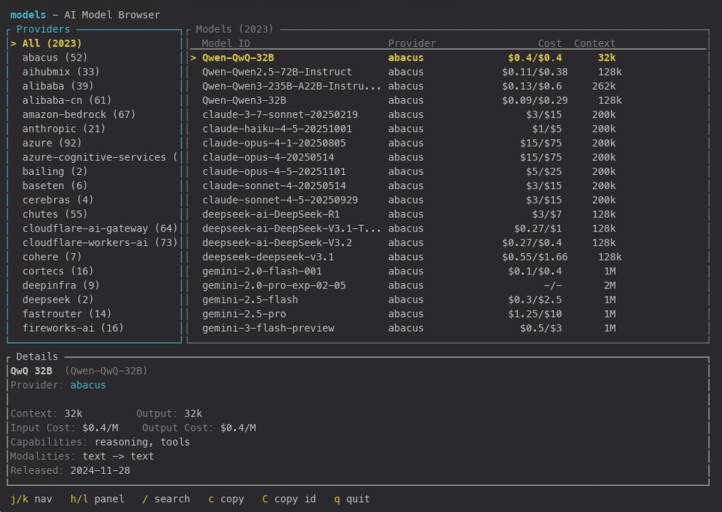Click the Provider column header

click(412, 43)
